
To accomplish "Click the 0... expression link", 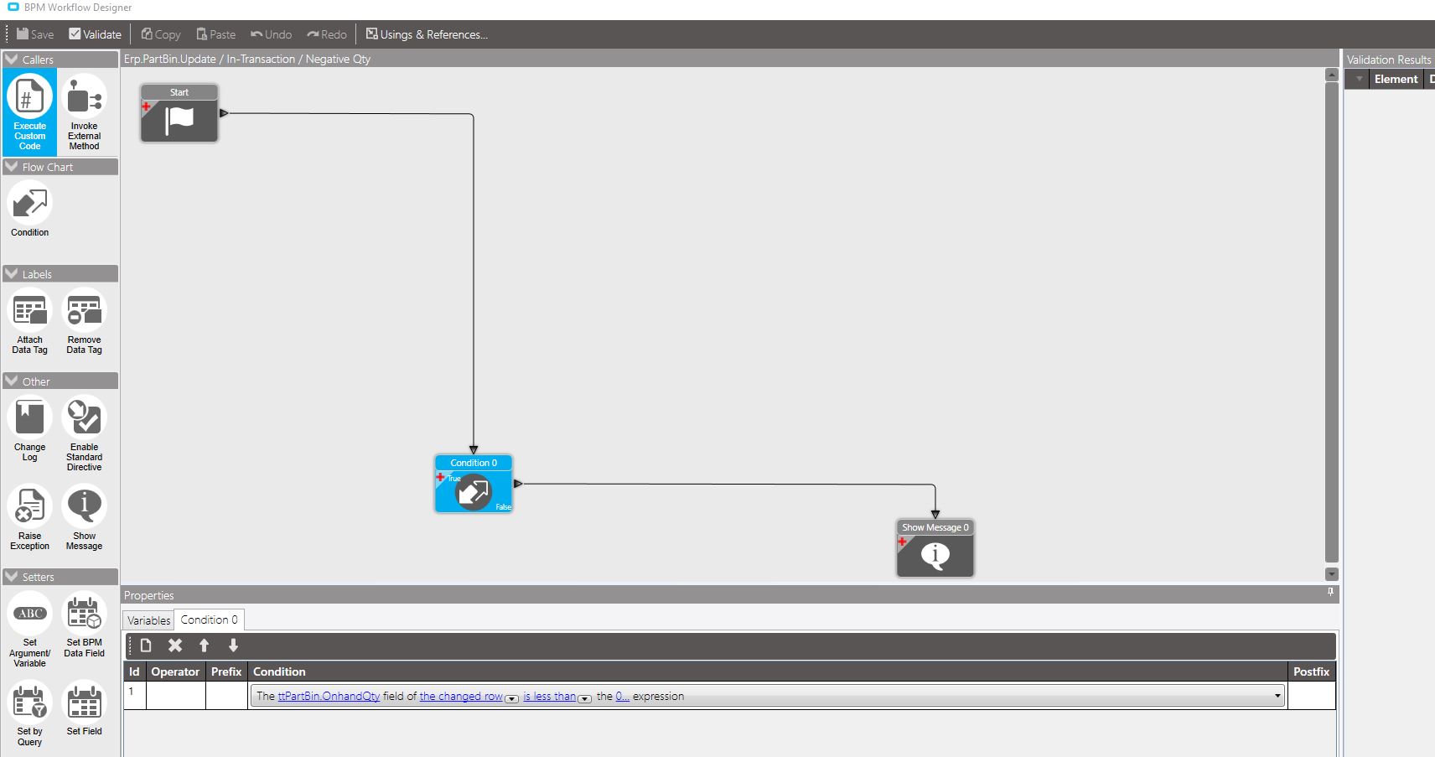I will point(622,696).
